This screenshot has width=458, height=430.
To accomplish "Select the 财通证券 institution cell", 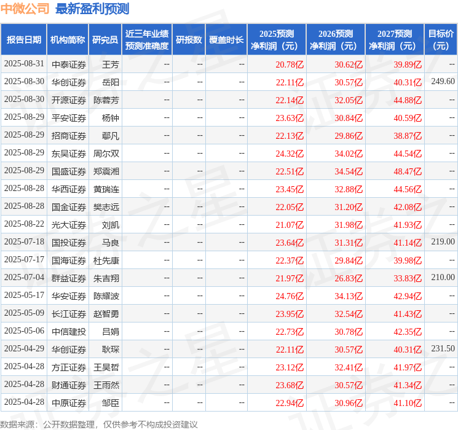I will click(69, 385).
